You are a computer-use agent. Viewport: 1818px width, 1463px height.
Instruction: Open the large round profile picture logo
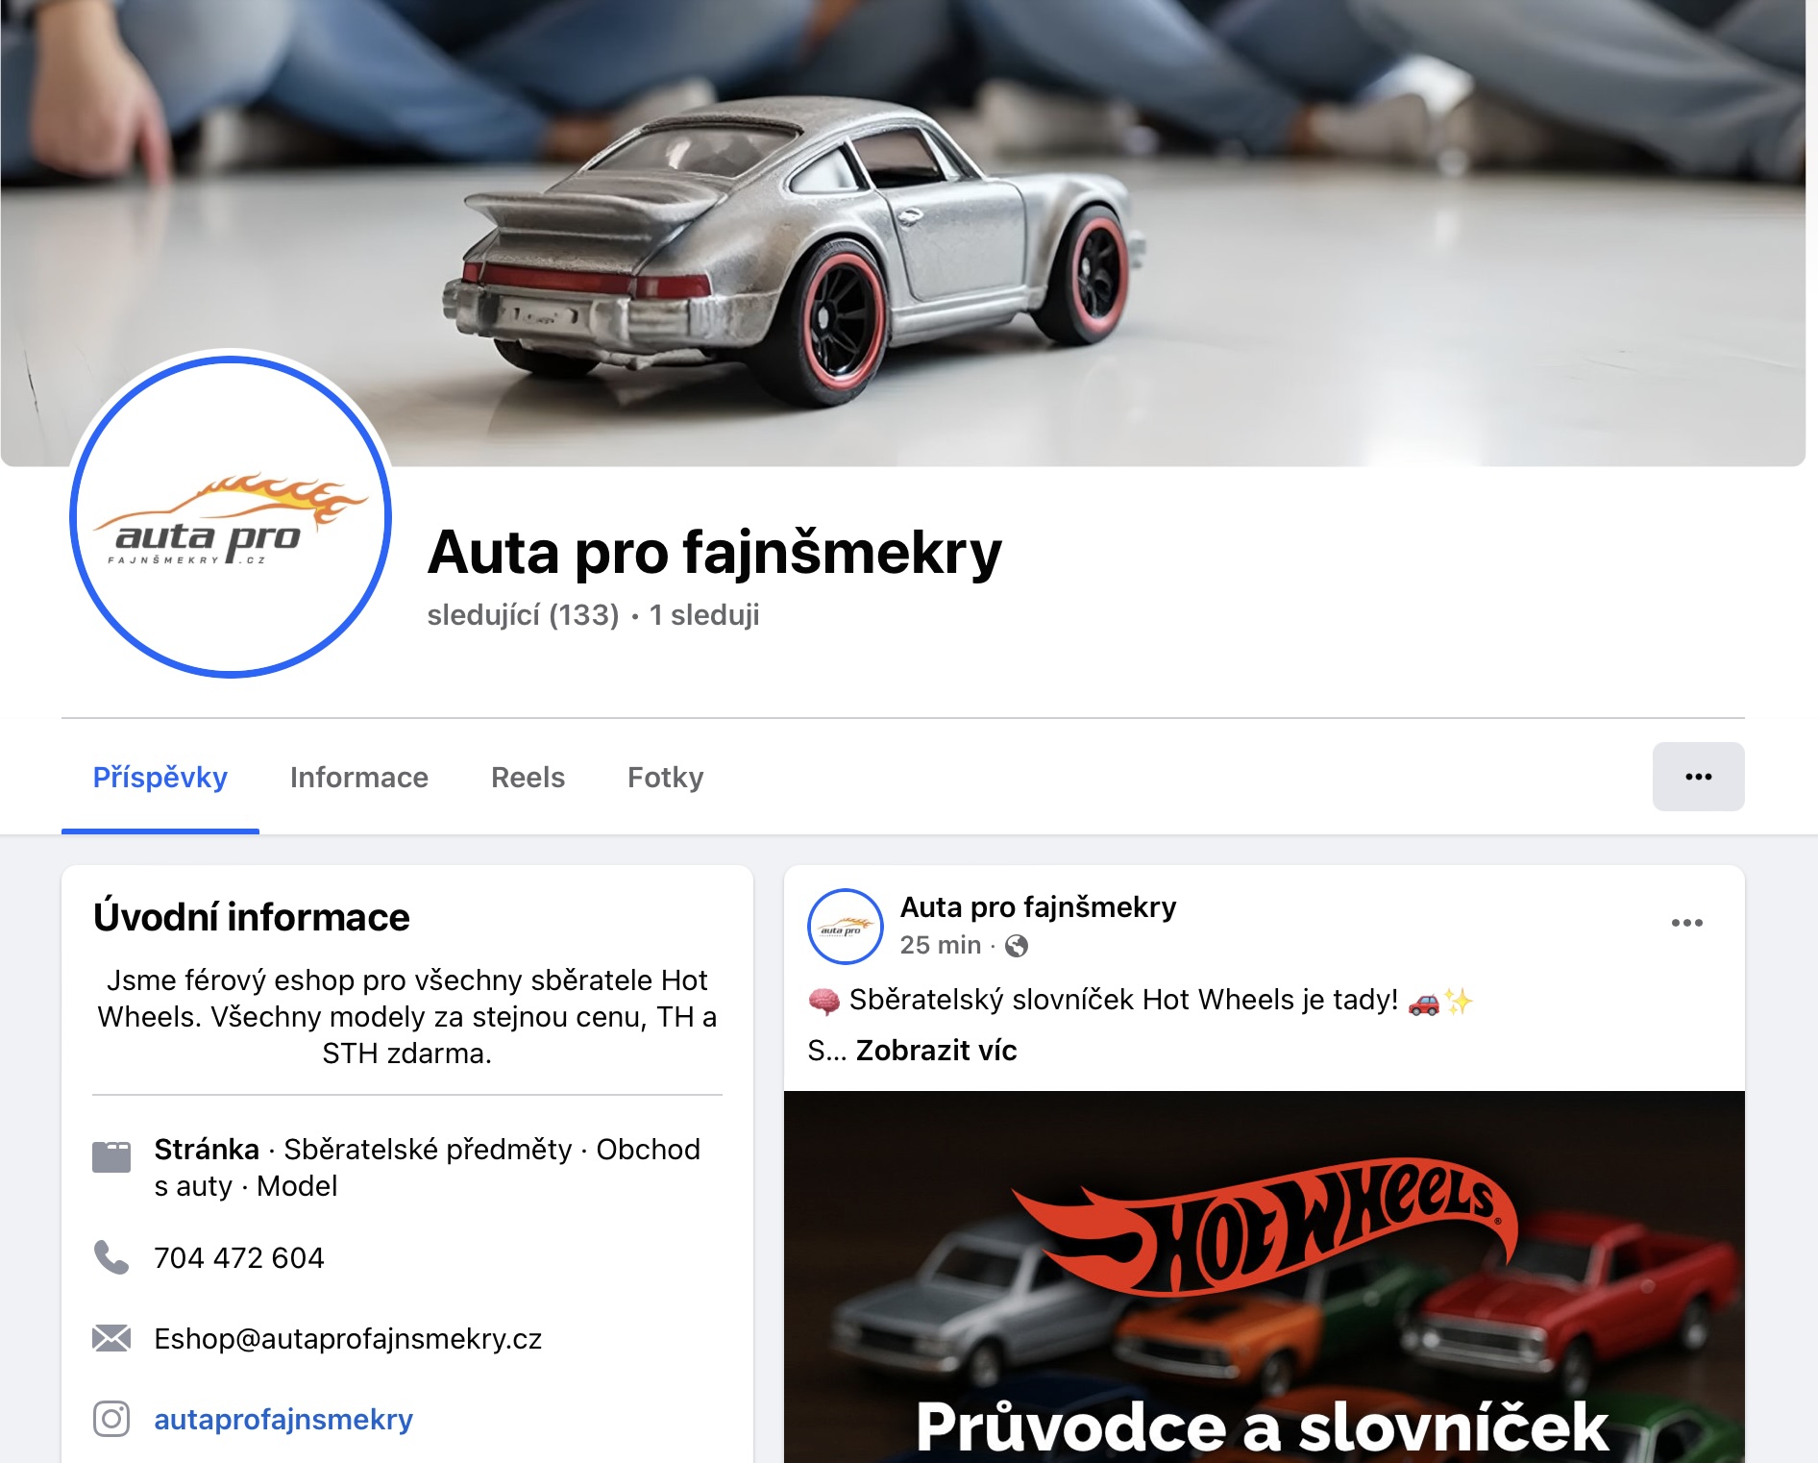[x=231, y=517]
